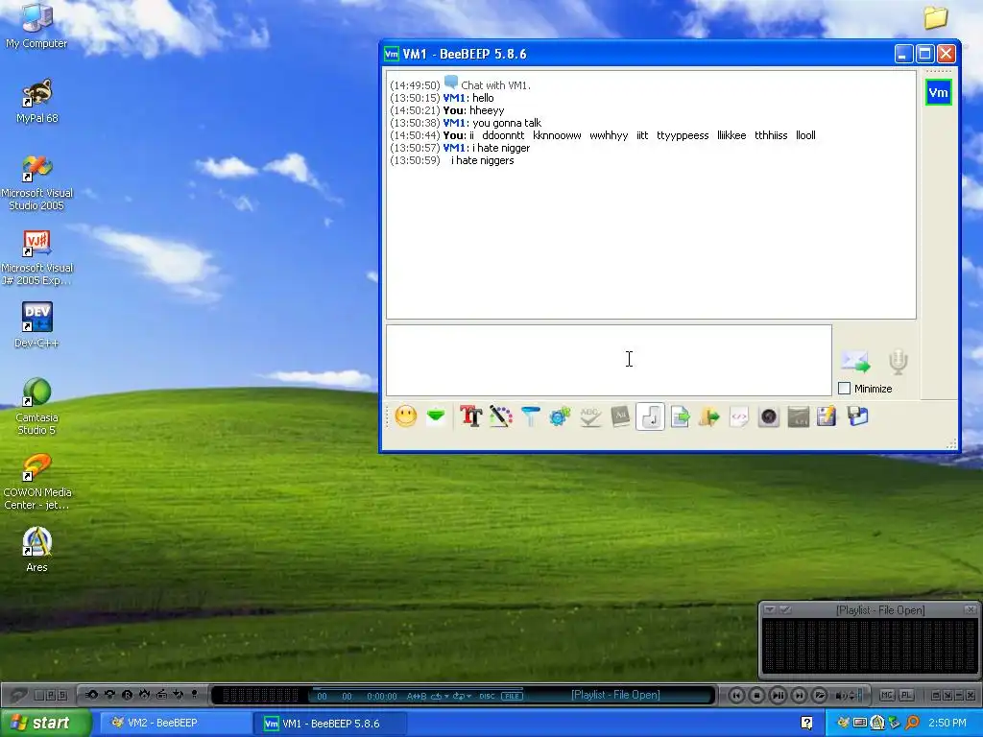Screen dimensions: 983x737
Task: Stop playback in media player
Action: (756, 695)
